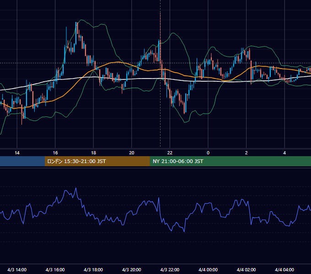Click the '4/3 20:00' indicator axis label
The height and width of the screenshot is (274, 311).
point(132,269)
